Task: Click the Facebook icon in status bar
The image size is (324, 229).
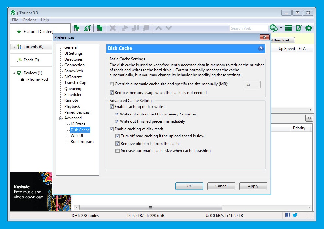Action: (x=288, y=215)
